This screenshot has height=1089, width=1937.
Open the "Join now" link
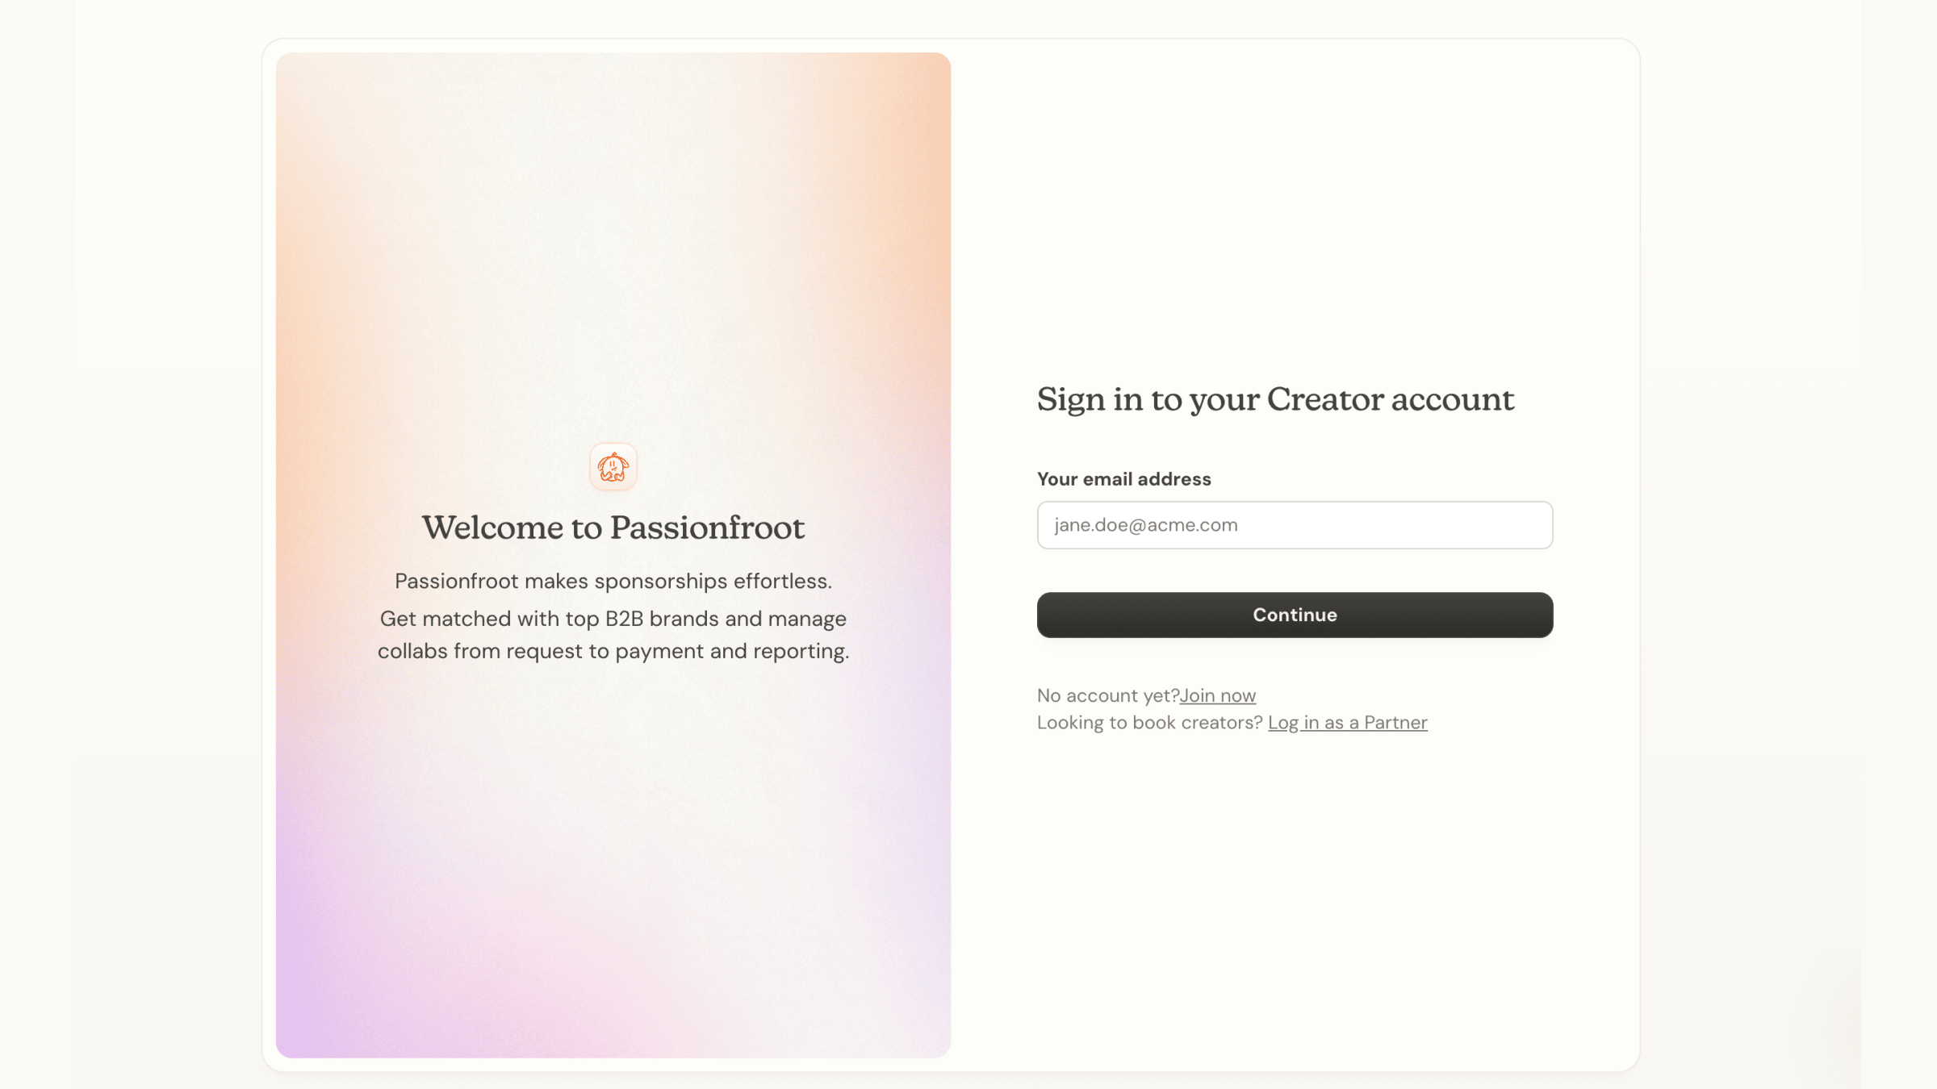point(1217,695)
